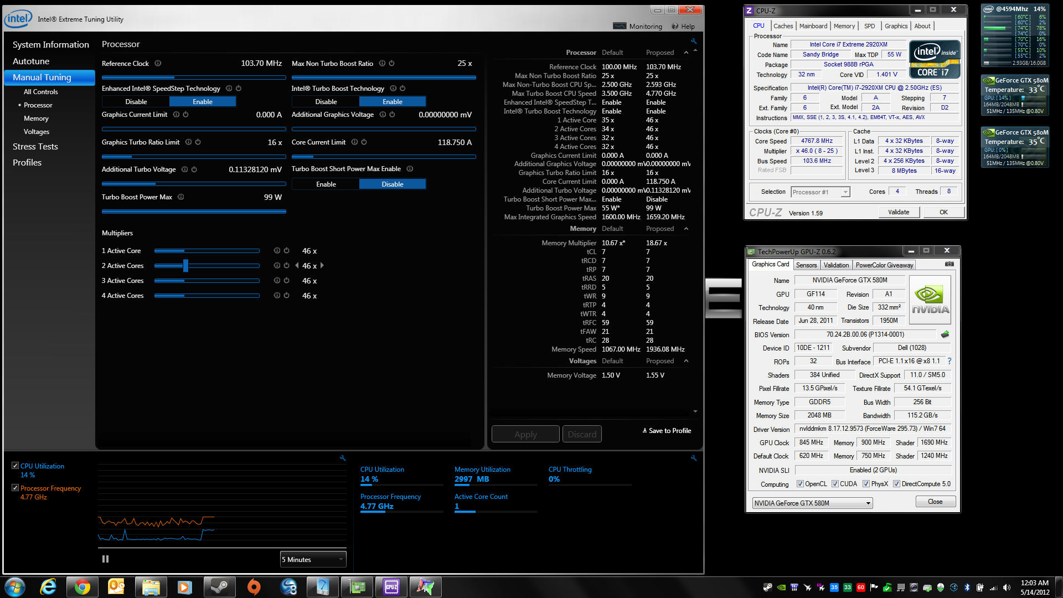Open graph settings wrench in monitoring chart
Image resolution: width=1063 pixels, height=598 pixels.
point(343,458)
